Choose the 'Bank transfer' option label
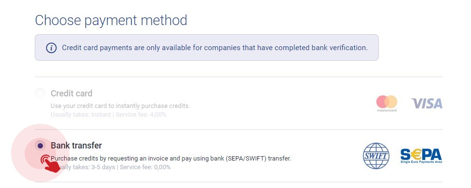The width and height of the screenshot is (471, 188). pos(76,146)
